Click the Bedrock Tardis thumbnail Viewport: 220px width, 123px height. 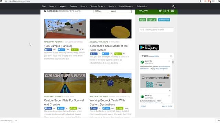[111, 83]
